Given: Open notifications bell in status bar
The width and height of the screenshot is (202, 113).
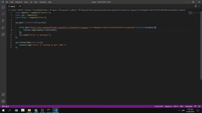Looking at the screenshot, I should pos(199,106).
